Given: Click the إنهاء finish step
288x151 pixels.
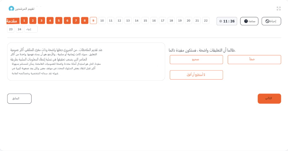Looking at the screenshot, I should 31,29.
